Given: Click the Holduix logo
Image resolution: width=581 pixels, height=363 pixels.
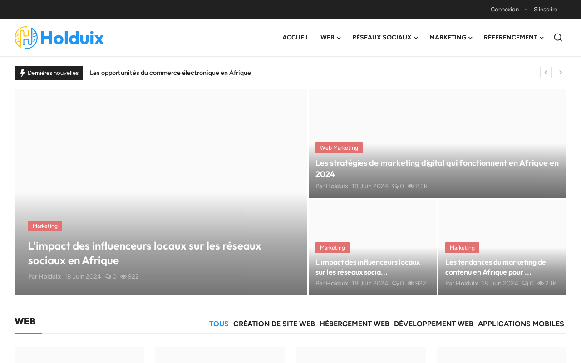Looking at the screenshot, I should tap(59, 38).
